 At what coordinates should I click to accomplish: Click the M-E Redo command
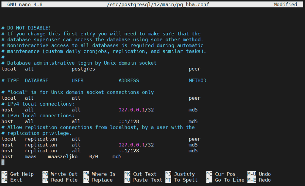(259, 180)
